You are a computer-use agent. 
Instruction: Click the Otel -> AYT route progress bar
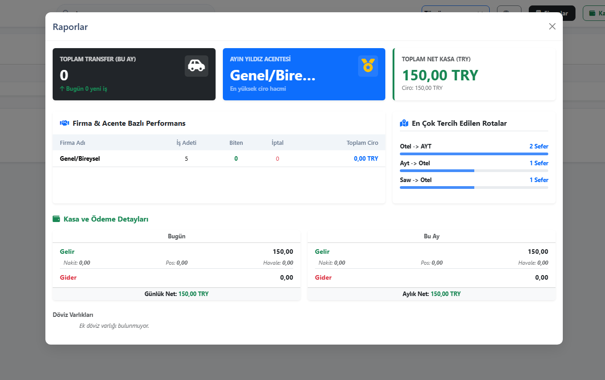point(473,154)
